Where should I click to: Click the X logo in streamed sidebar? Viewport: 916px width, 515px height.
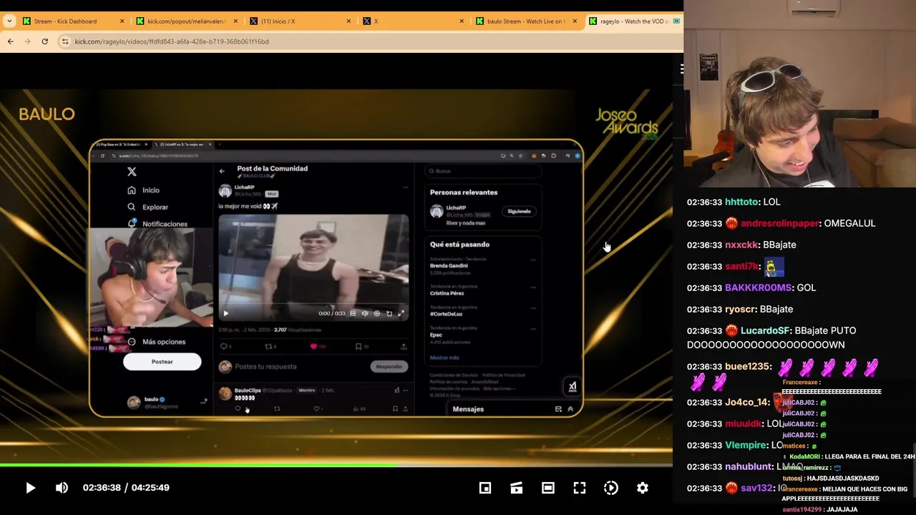[x=132, y=172]
